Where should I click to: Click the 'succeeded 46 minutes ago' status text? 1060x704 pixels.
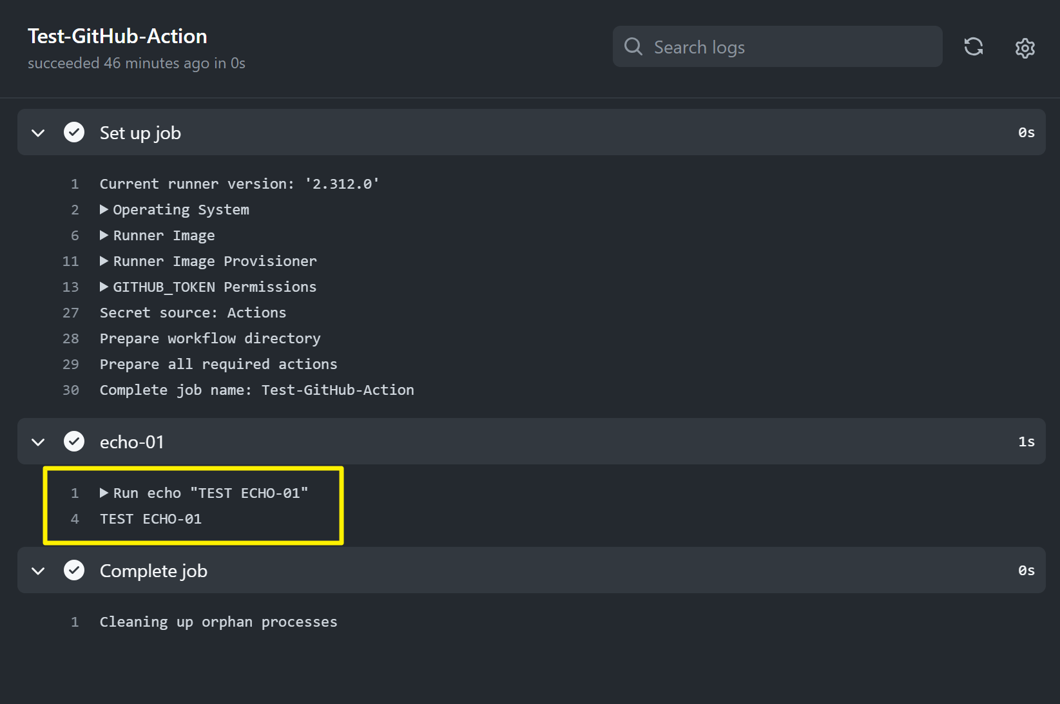tap(137, 63)
